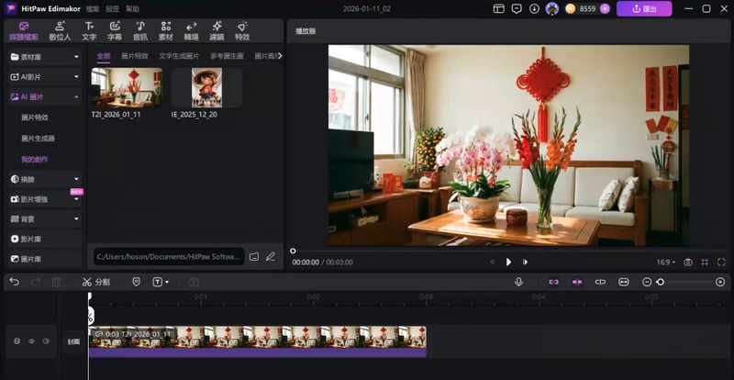Zoom out the timeline with minus
Image resolution: width=734 pixels, height=380 pixels.
[x=647, y=282]
